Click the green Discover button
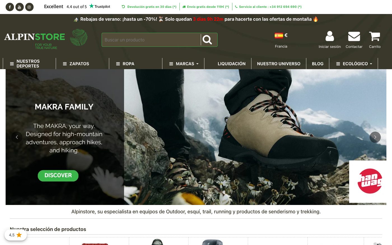 point(58,176)
